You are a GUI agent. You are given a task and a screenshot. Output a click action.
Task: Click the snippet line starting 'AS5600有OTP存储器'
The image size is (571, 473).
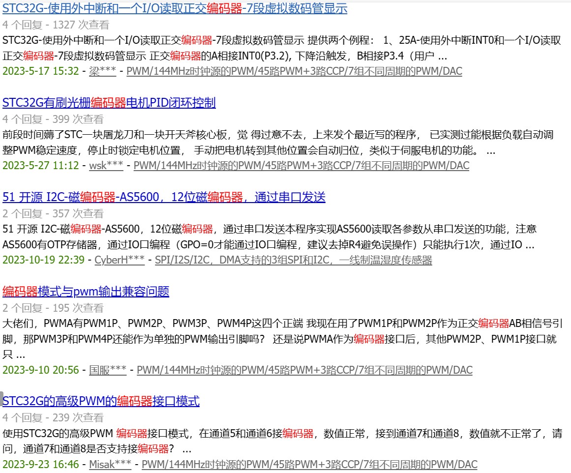pyautogui.click(x=269, y=244)
